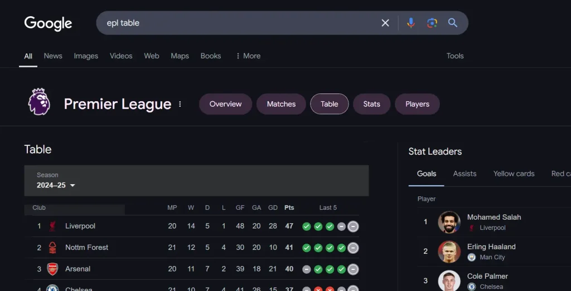
Task: Switch to Assists stat leaders tab
Action: point(464,174)
